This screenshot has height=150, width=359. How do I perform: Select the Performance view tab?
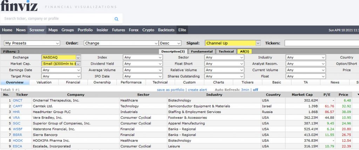click(x=131, y=82)
